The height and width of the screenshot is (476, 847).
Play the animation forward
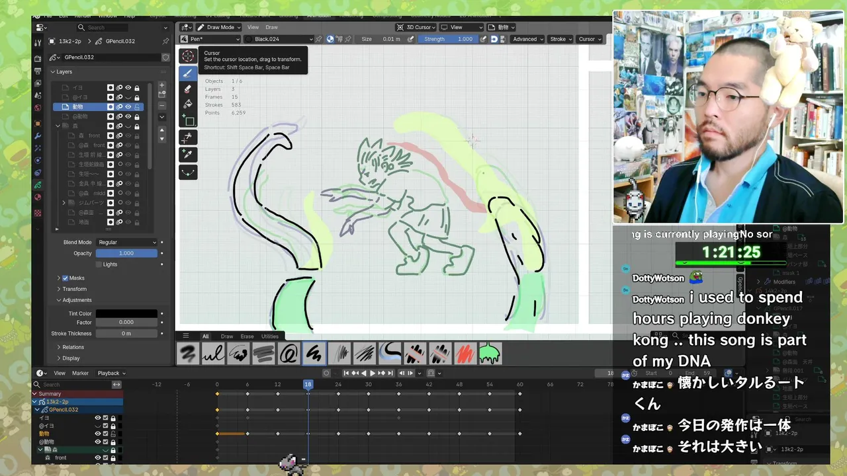pyautogui.click(x=372, y=374)
